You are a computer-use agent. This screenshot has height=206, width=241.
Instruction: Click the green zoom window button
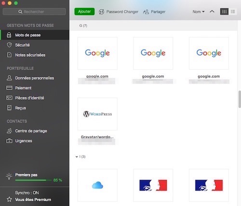(16, 3)
